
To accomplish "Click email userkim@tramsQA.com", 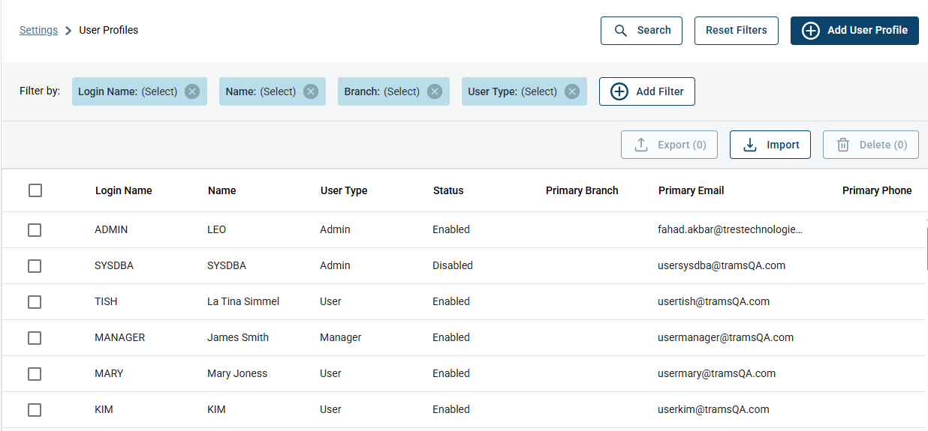I will [714, 409].
